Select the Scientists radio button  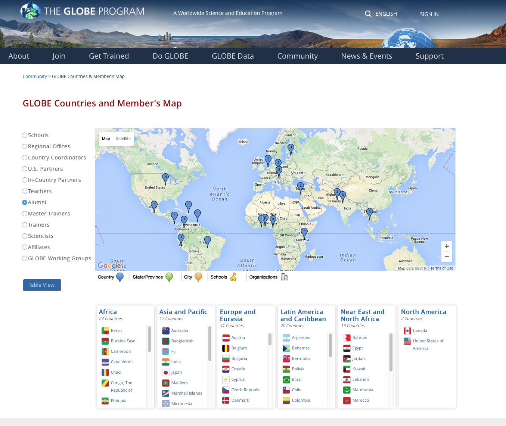[x=25, y=236]
